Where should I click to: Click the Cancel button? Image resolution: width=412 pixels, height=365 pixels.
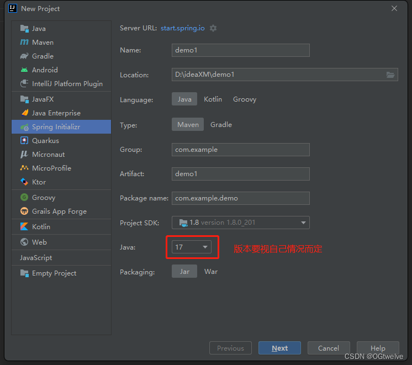click(329, 348)
